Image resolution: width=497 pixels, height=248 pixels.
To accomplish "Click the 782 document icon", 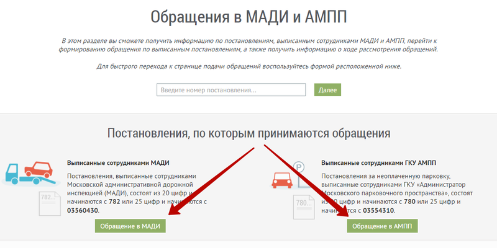I will [x=50, y=204].
